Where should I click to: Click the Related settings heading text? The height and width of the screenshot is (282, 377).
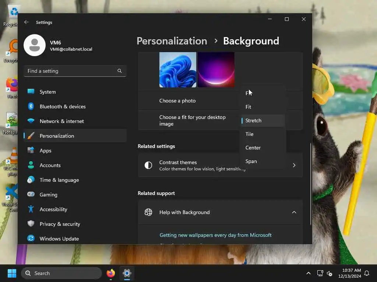point(156,146)
